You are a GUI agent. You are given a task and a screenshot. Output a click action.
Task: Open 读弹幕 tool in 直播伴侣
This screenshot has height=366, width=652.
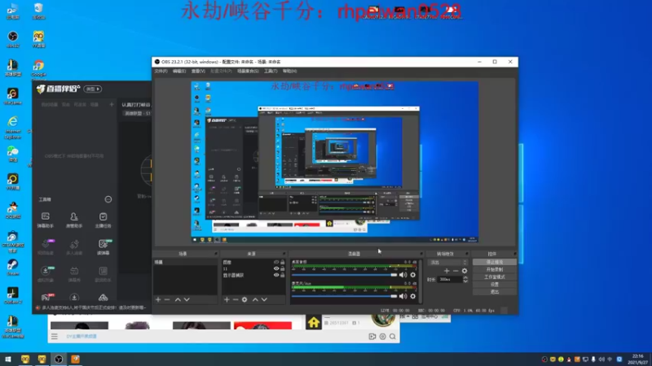(x=104, y=247)
